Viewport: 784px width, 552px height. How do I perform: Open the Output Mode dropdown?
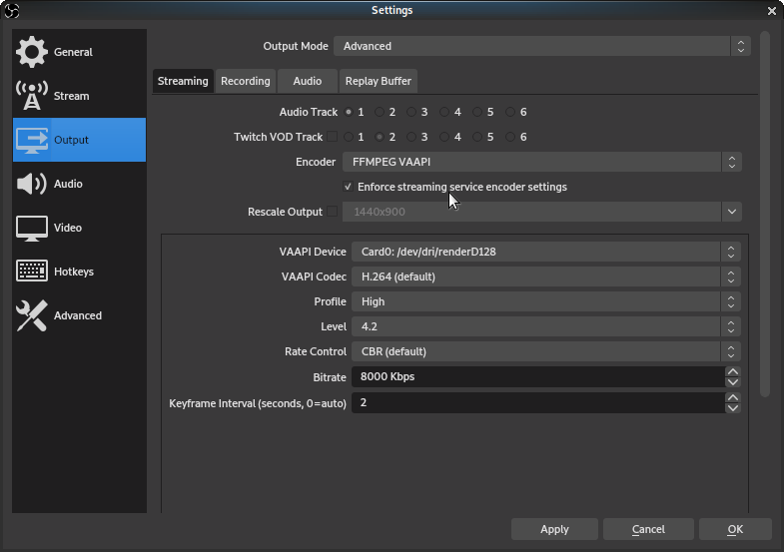click(542, 46)
